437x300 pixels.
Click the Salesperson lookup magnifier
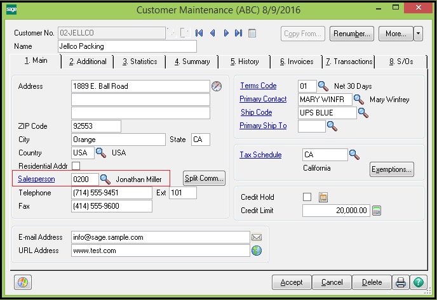click(x=105, y=179)
